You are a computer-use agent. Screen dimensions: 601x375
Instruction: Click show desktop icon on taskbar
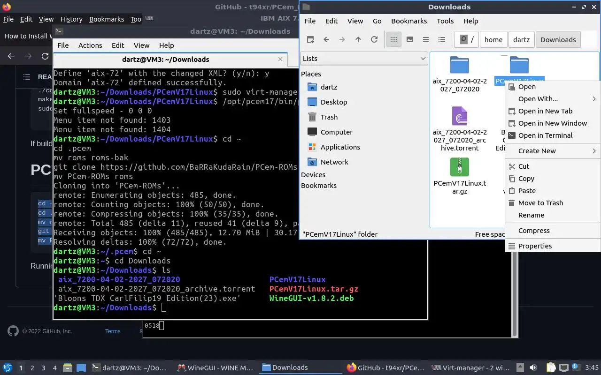tap(81, 368)
